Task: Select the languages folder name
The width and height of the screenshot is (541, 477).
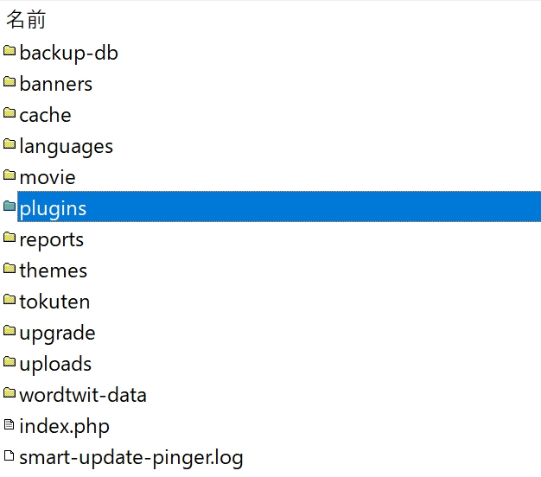Action: click(x=66, y=147)
